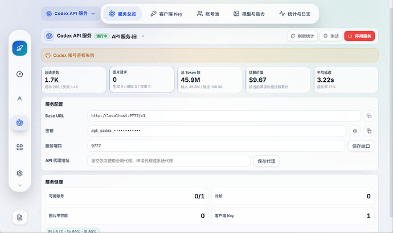Click the Codex API 服务 logo icon in header
393x233 pixels.
click(50, 36)
